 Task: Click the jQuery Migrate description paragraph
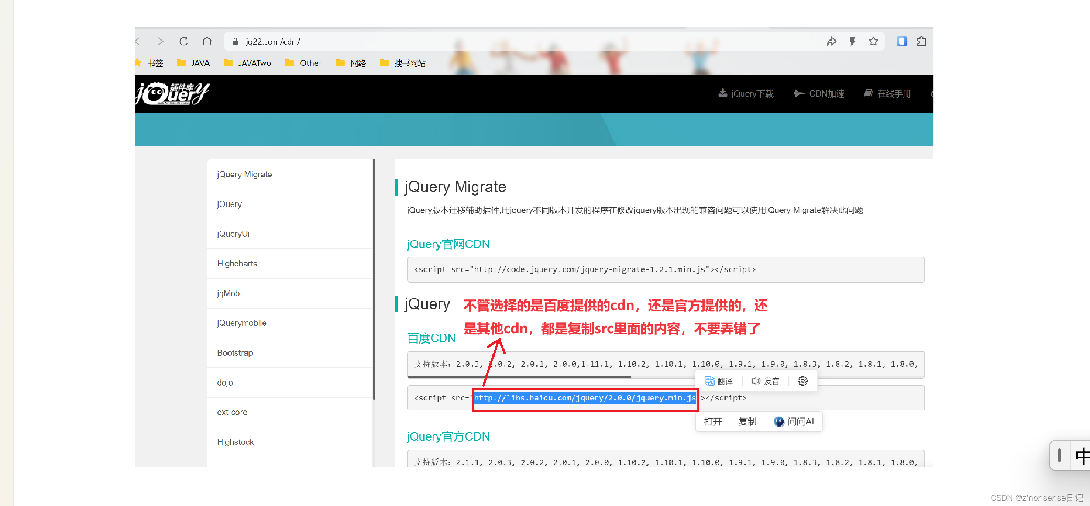635,210
